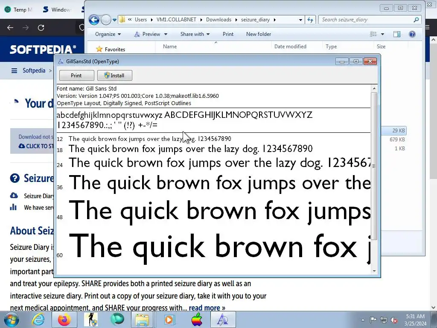This screenshot has width=437, height=328.
Task: Show hidden tray icons arrow
Action: (363, 320)
